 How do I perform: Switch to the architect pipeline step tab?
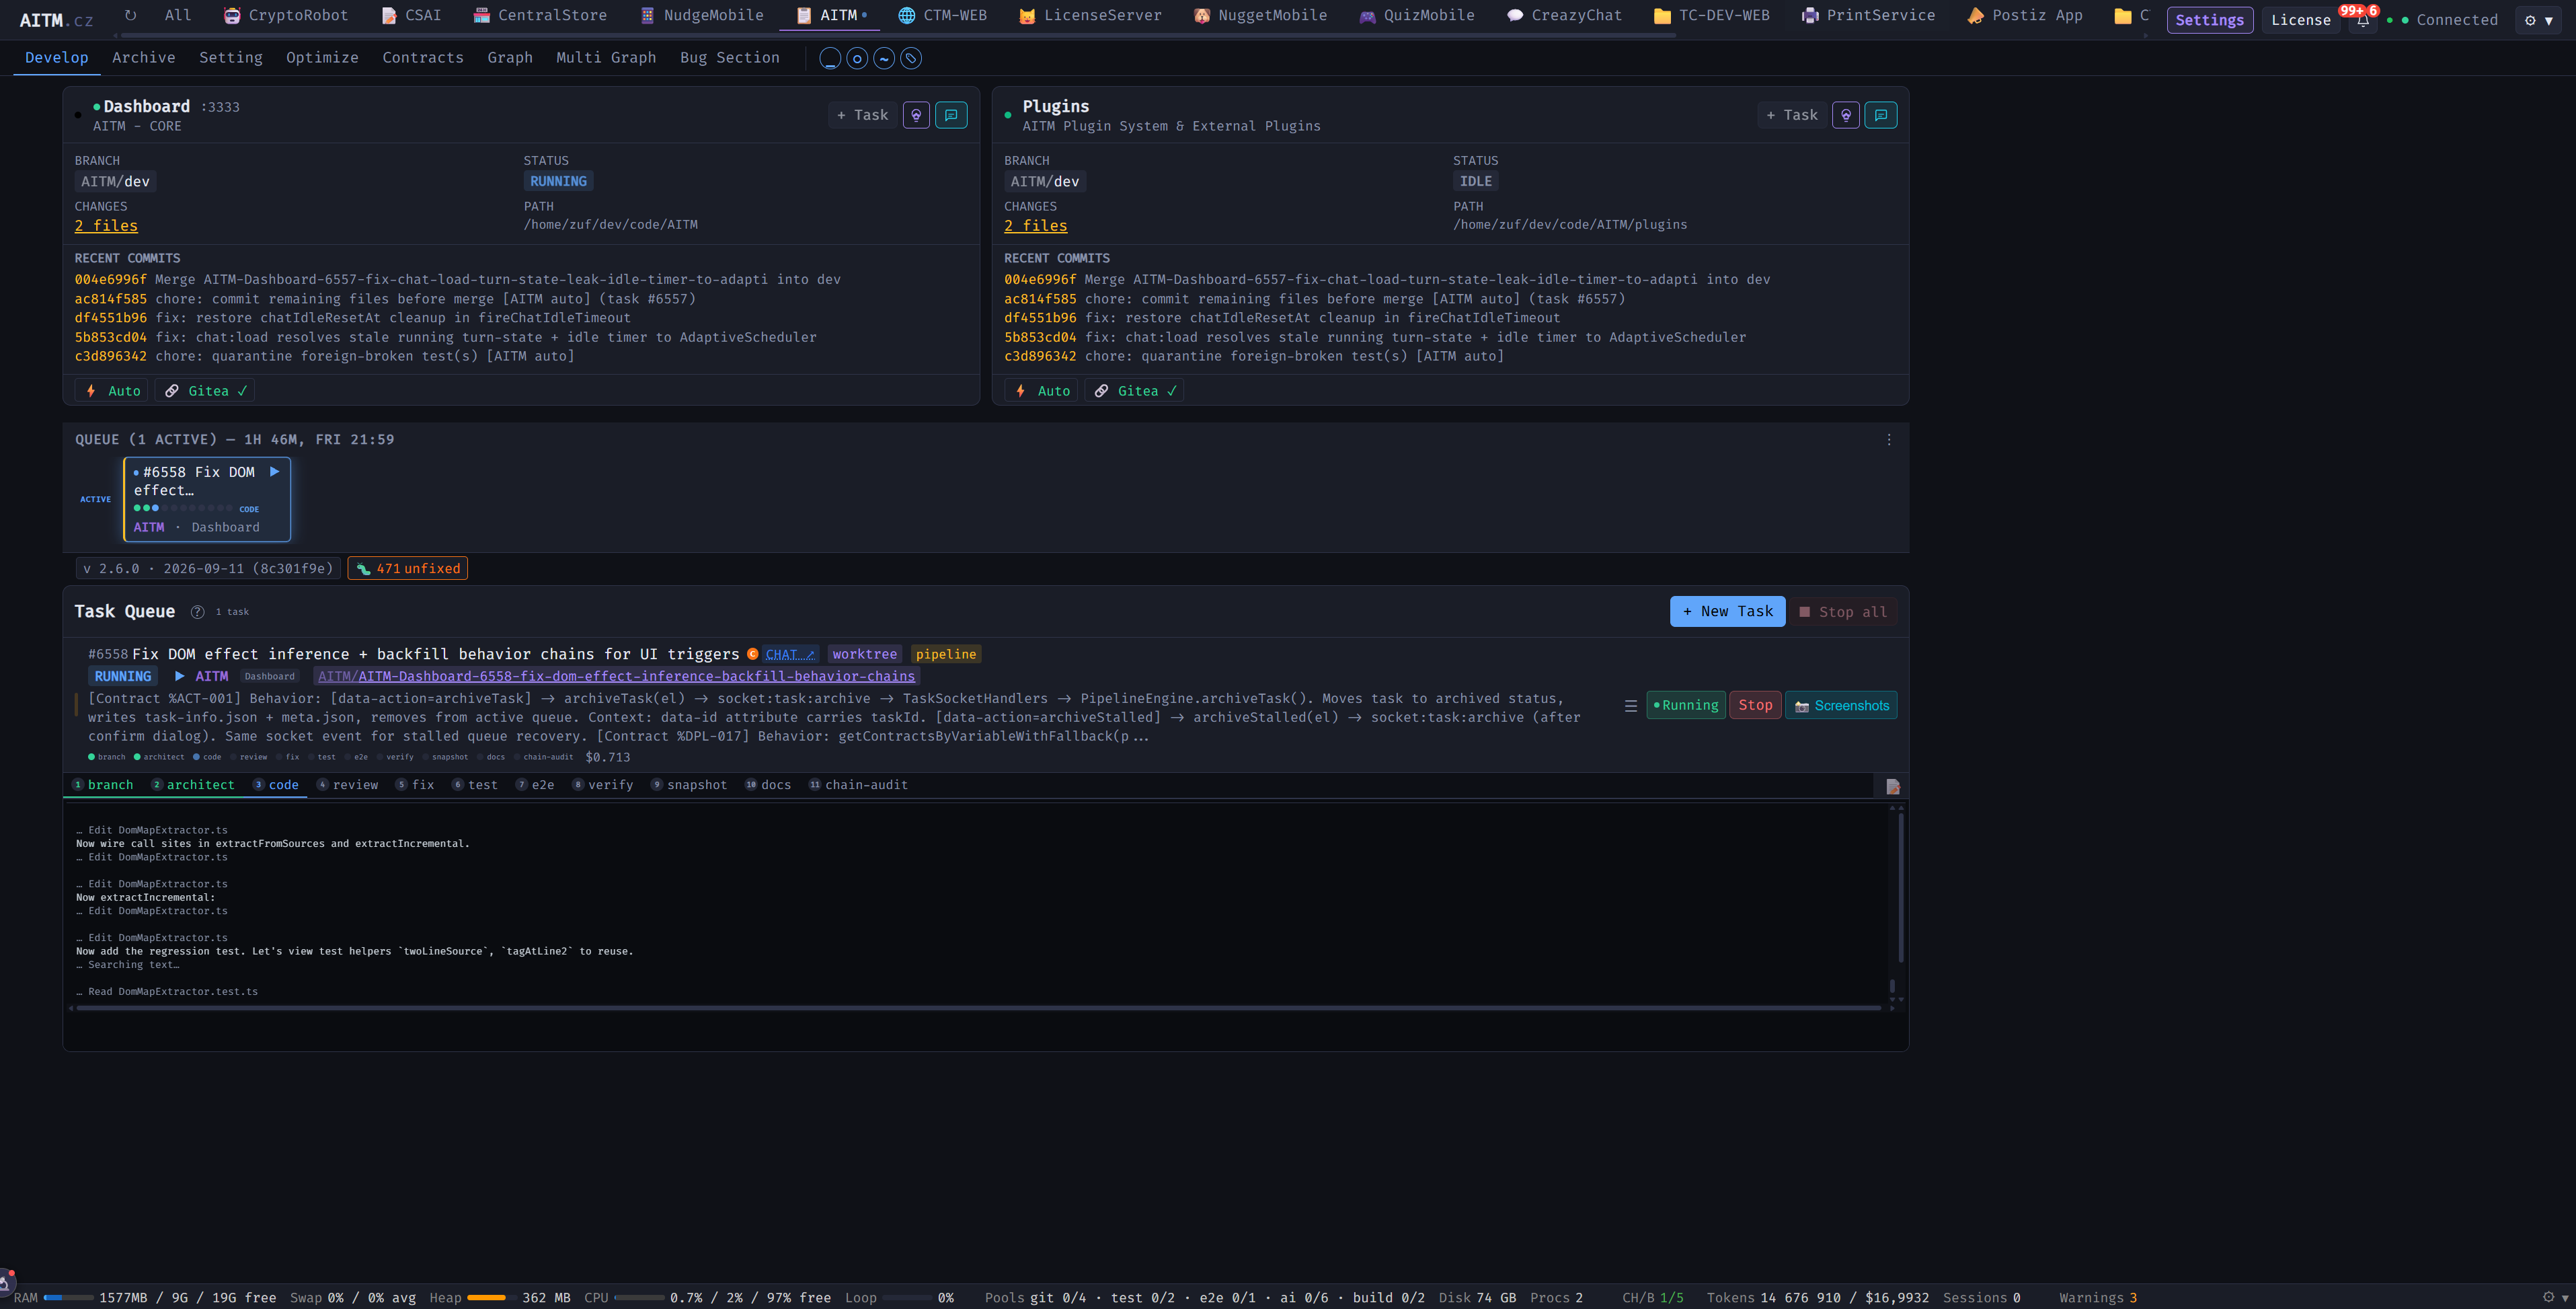tap(193, 785)
